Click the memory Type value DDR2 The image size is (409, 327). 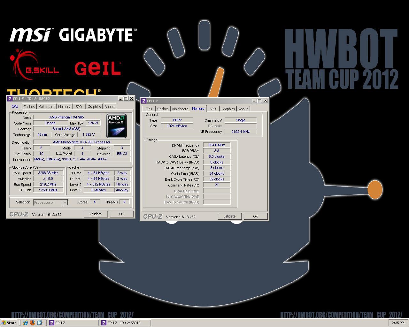click(177, 120)
